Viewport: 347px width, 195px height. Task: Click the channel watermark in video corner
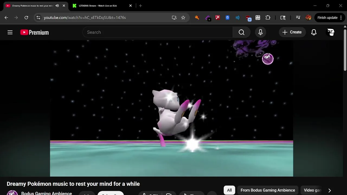[x=268, y=59]
